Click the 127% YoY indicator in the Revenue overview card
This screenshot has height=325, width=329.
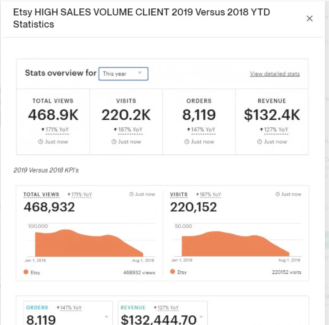(x=274, y=130)
